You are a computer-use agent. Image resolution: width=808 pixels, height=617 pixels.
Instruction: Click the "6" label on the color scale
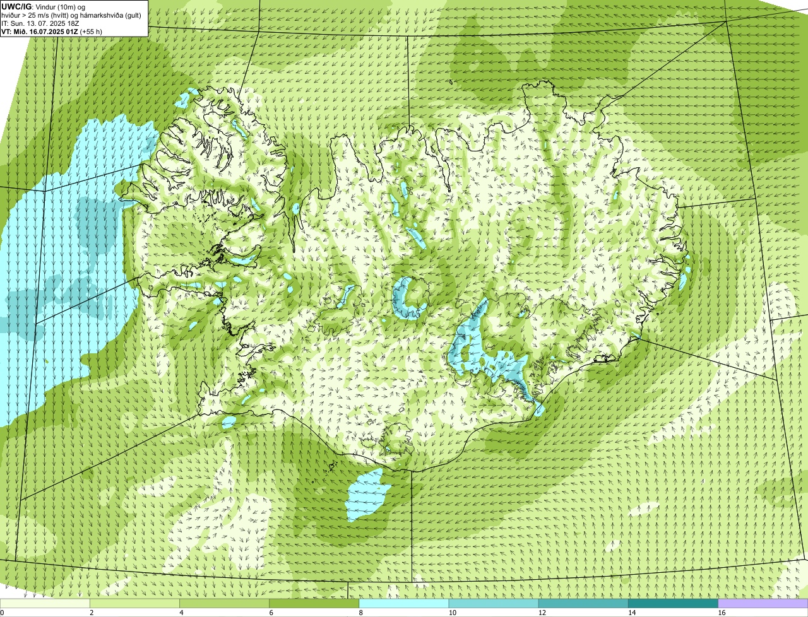[271, 613]
